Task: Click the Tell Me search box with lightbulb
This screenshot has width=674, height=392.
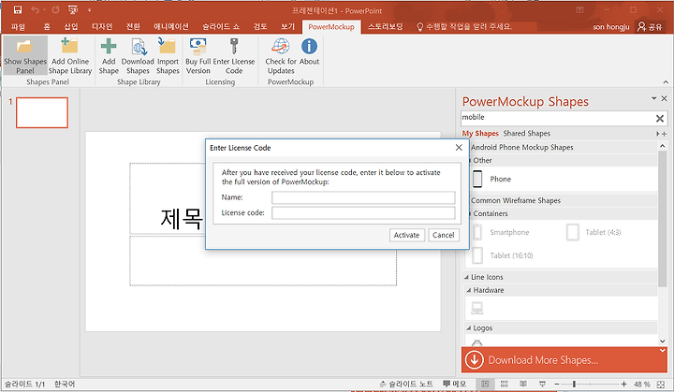Action: coord(464,26)
